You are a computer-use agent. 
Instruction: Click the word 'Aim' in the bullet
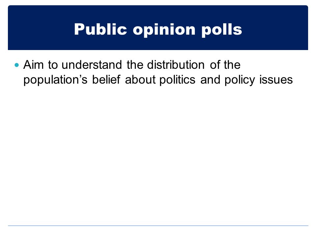pos(34,65)
